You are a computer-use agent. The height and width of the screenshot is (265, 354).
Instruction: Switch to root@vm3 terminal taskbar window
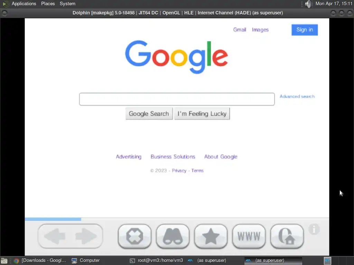pos(157,261)
